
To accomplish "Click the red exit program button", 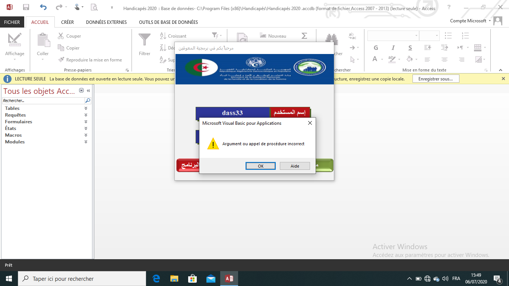I will (187, 165).
